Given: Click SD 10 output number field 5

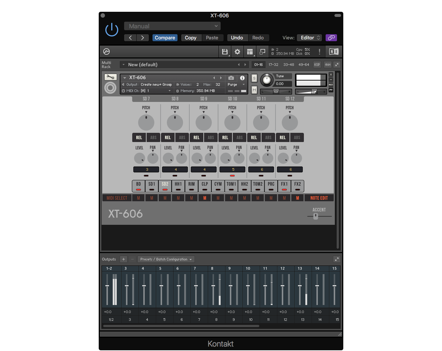Looking at the screenshot, I should point(232,170).
